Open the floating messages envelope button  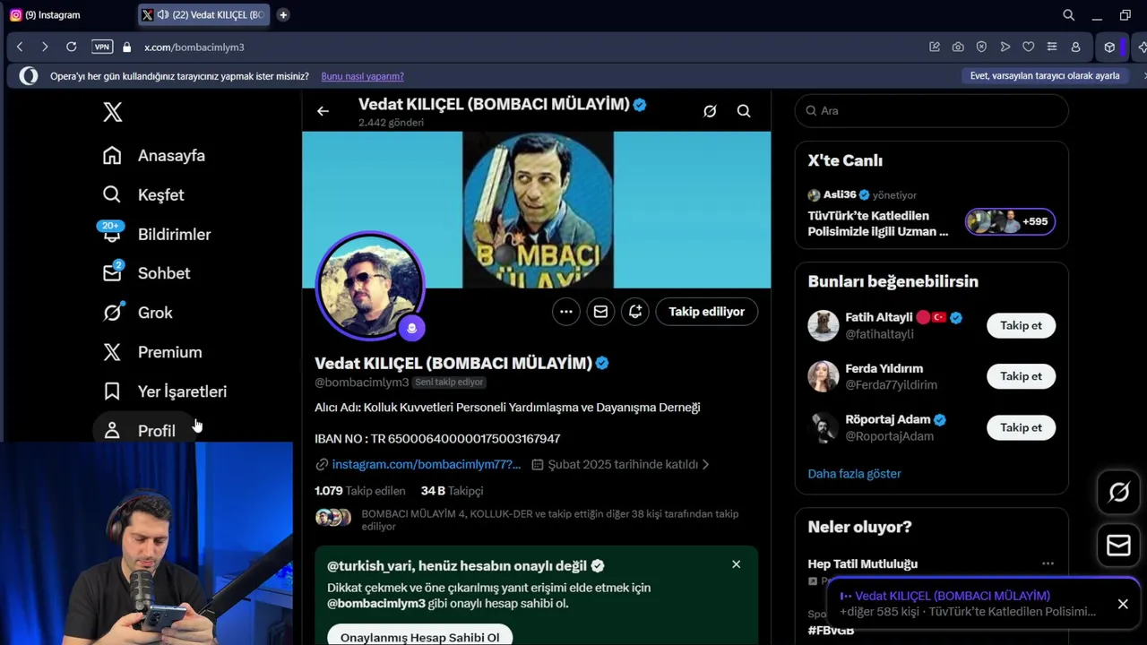pyautogui.click(x=1118, y=546)
